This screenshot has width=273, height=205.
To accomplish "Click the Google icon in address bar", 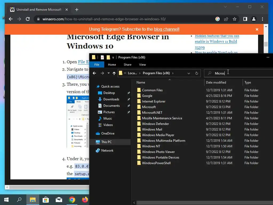I will (218, 19).
